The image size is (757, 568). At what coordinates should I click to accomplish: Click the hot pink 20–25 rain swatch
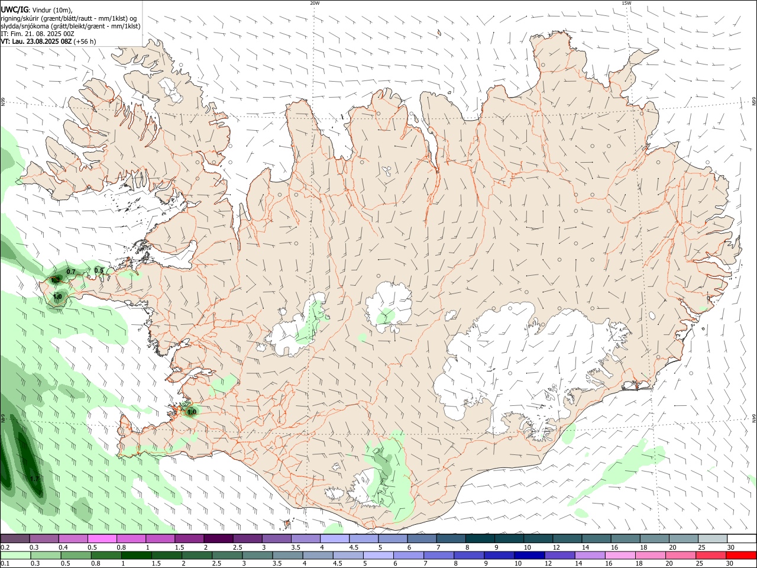pos(680,556)
